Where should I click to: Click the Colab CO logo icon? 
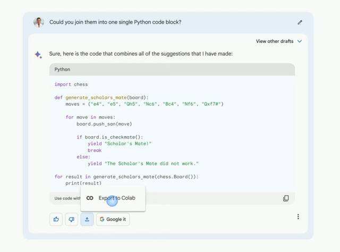pyautogui.click(x=90, y=198)
